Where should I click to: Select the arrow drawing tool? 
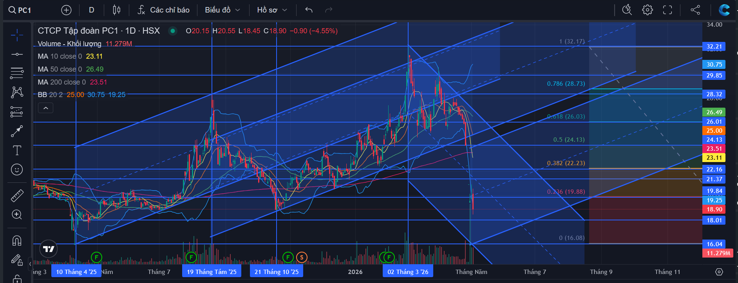[x=17, y=132]
